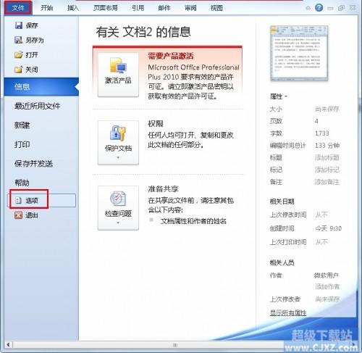Click the 准备共享 heading

pyautogui.click(x=163, y=188)
